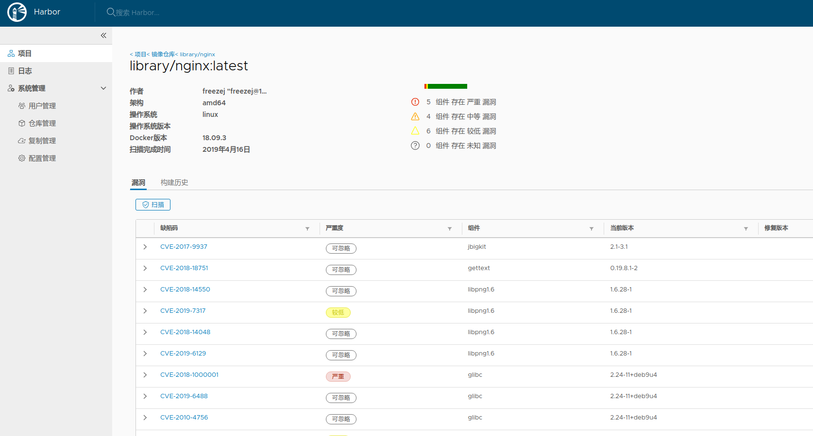The width and height of the screenshot is (813, 436).
Task: Go to library/nginx breadcrumb link
Action: pyautogui.click(x=197, y=54)
